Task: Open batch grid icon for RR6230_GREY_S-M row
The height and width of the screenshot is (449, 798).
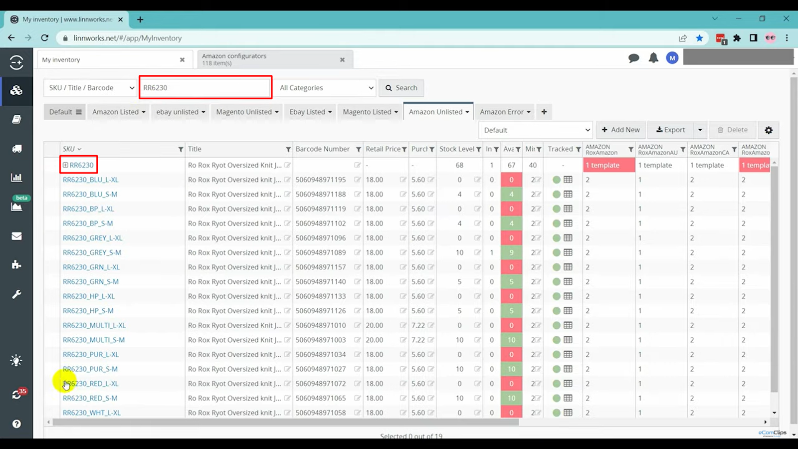Action: pyautogui.click(x=568, y=252)
